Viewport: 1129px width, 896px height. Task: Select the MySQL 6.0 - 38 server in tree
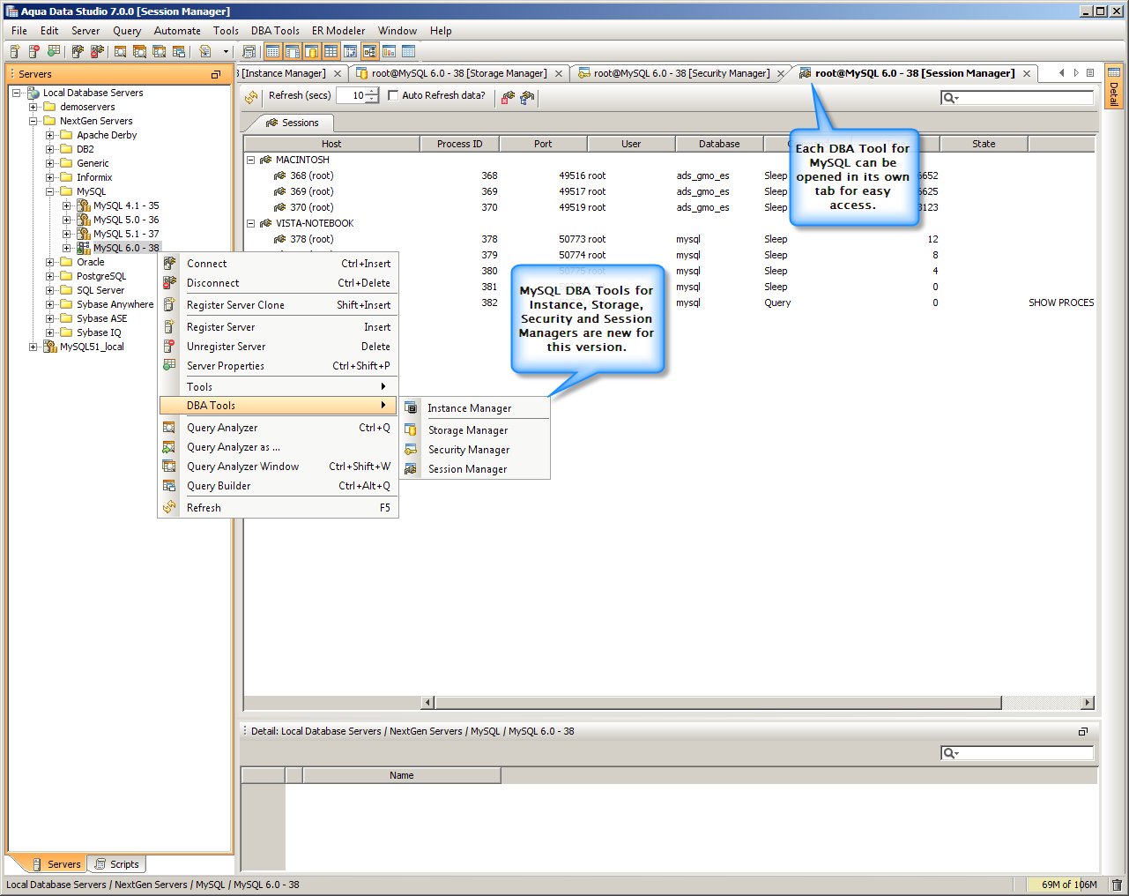(x=126, y=248)
